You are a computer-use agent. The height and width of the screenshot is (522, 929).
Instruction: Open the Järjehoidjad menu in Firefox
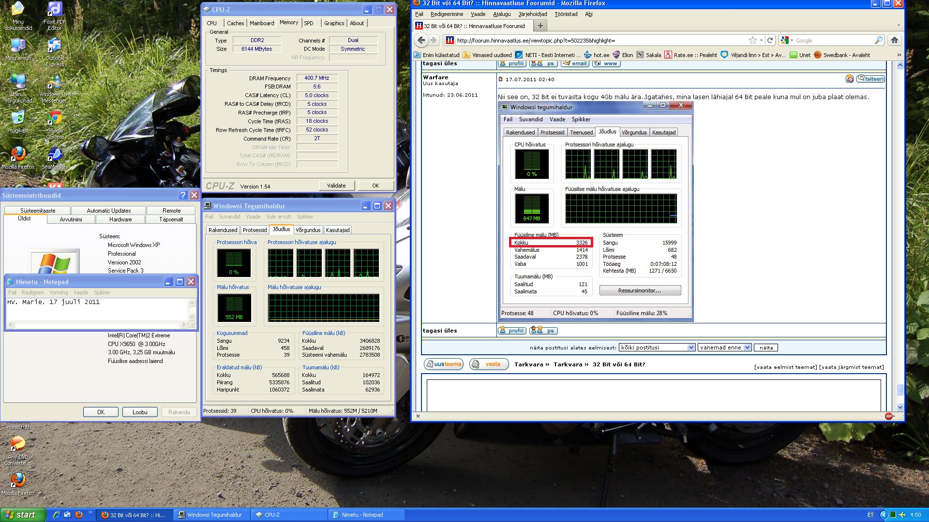coord(532,14)
